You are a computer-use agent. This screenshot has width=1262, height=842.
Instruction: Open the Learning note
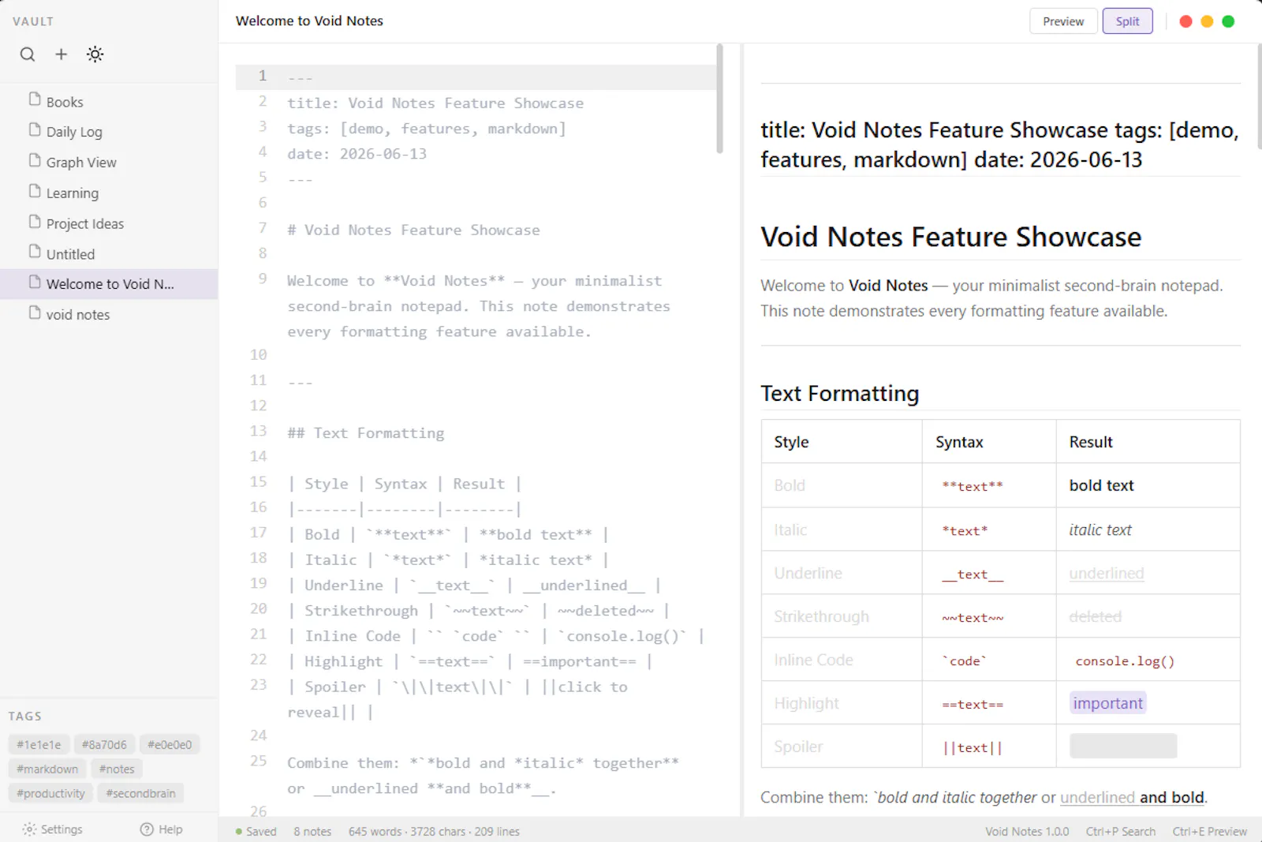tap(109, 193)
